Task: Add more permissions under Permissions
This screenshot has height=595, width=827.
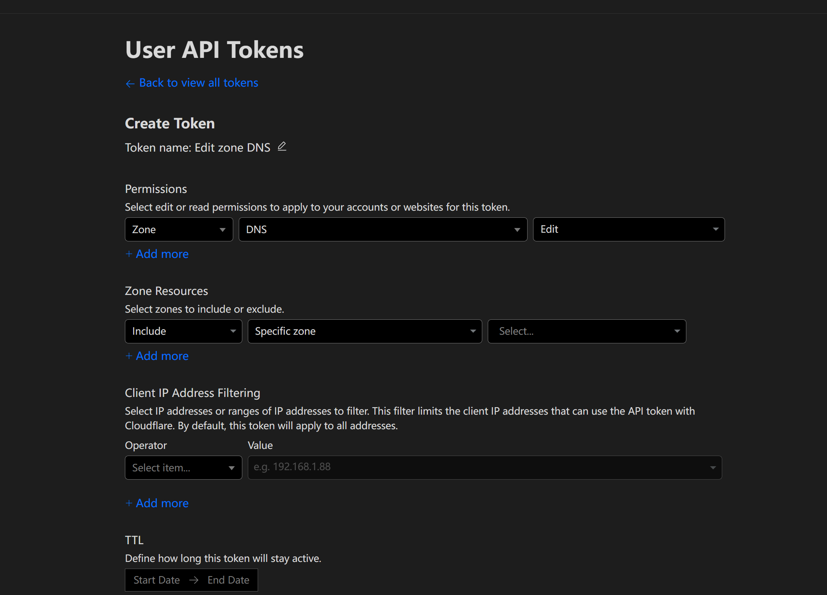Action: tap(157, 254)
